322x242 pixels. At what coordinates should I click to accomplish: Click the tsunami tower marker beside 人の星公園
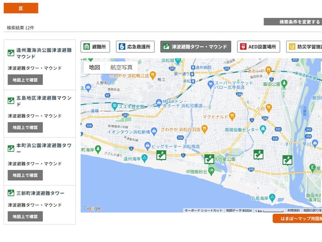(209, 159)
